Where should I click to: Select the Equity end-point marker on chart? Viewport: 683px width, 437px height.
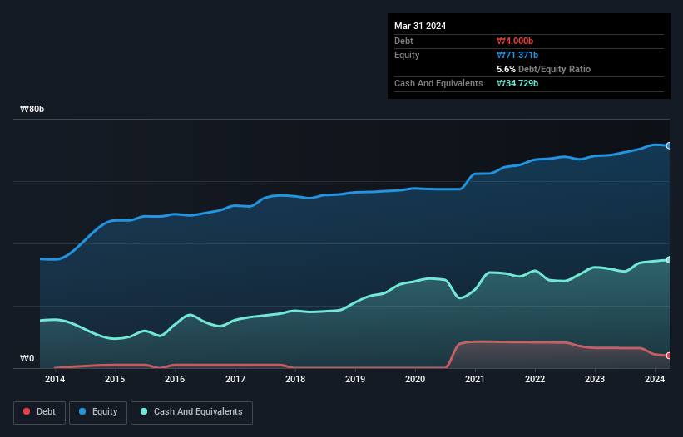tap(669, 145)
